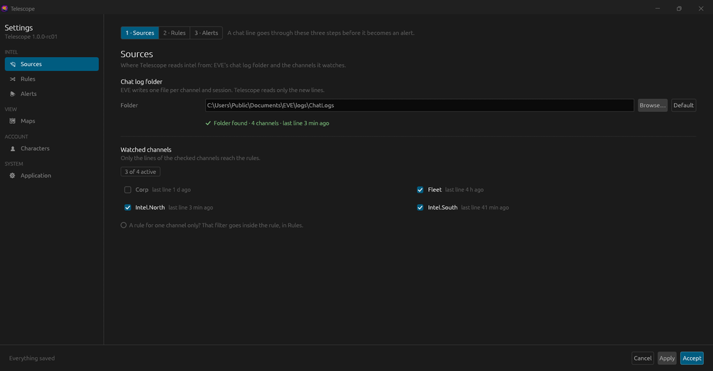The image size is (713, 371).
Task: Switch to the 1 · Sources step tab
Action: pyautogui.click(x=139, y=33)
